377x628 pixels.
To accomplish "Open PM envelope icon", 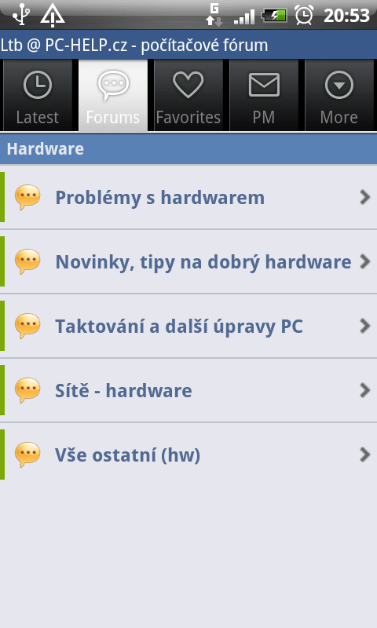I will click(x=264, y=85).
